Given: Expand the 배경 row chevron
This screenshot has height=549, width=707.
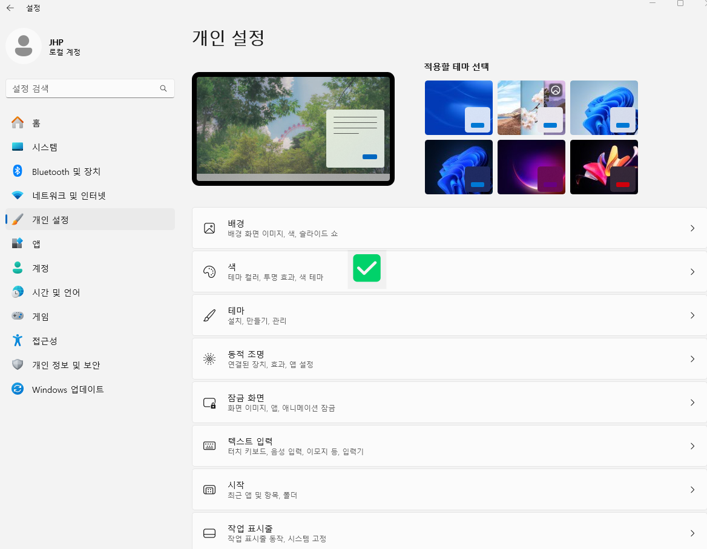Looking at the screenshot, I should click(692, 228).
